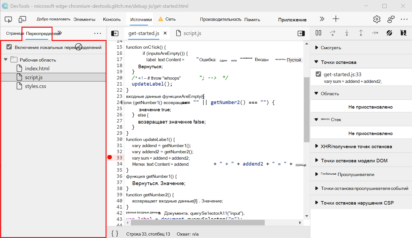Open the feedback people icon
This screenshot has width=412, height=238.
(391, 19)
